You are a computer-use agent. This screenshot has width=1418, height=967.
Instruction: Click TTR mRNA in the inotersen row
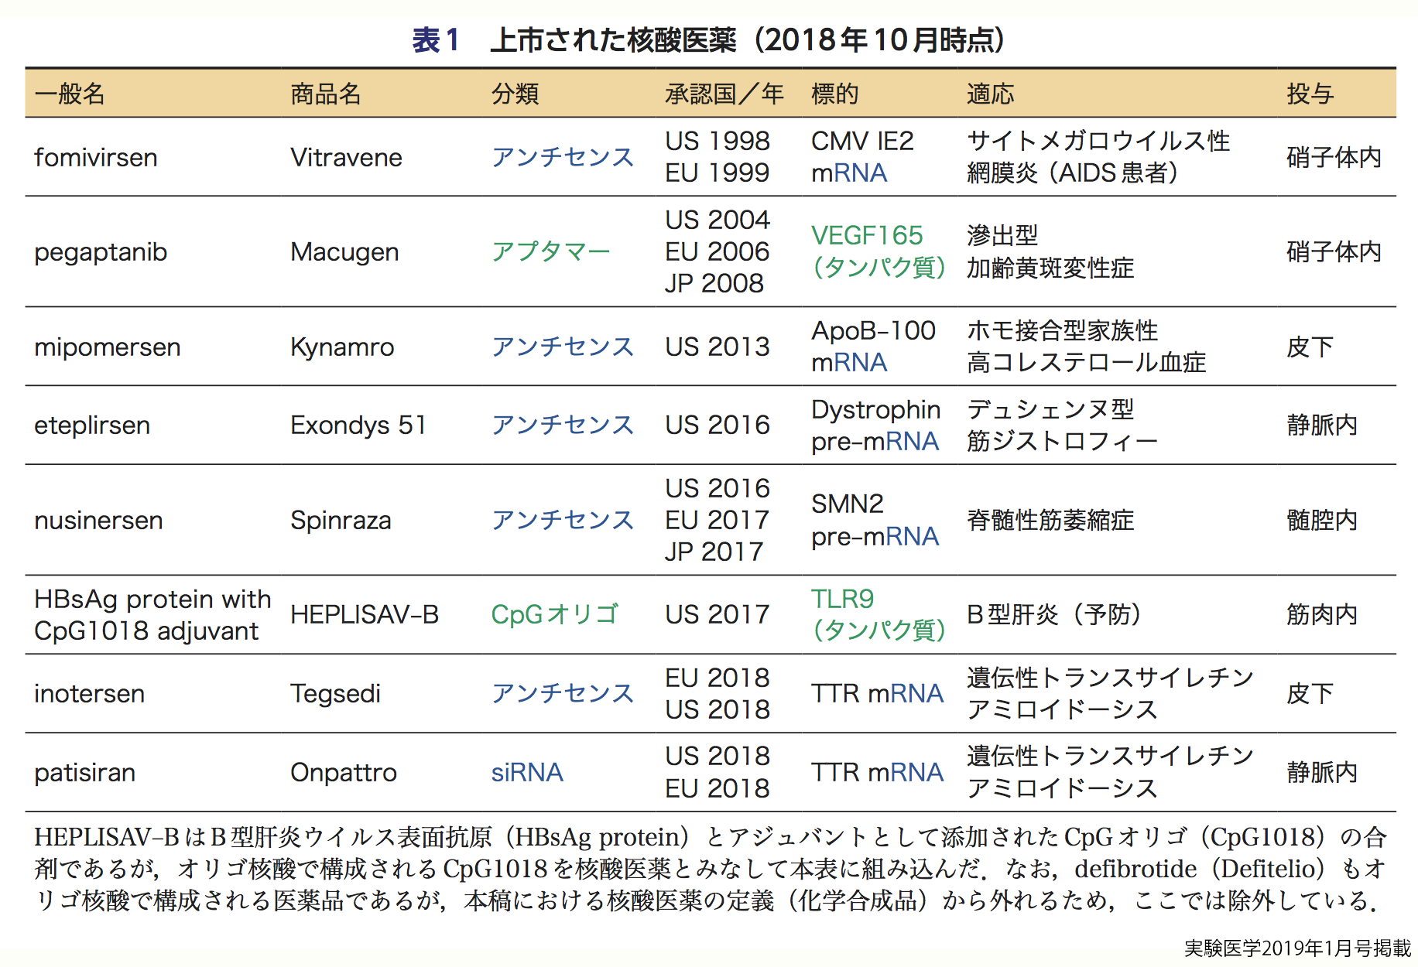pos(877,693)
